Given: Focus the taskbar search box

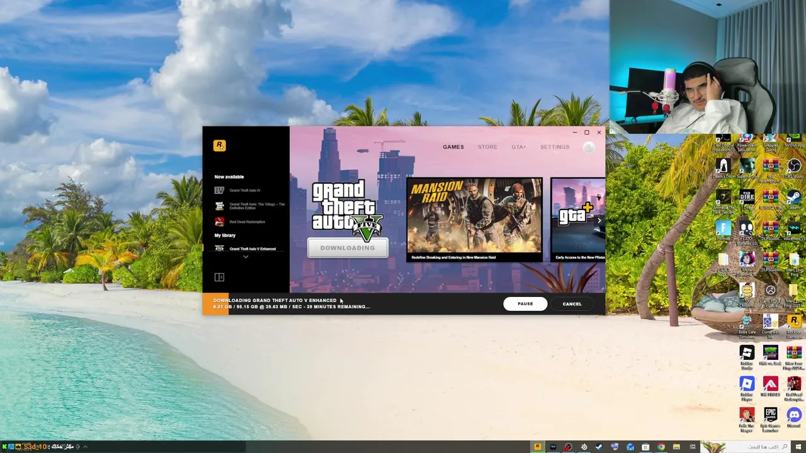Looking at the screenshot, I should (x=746, y=447).
